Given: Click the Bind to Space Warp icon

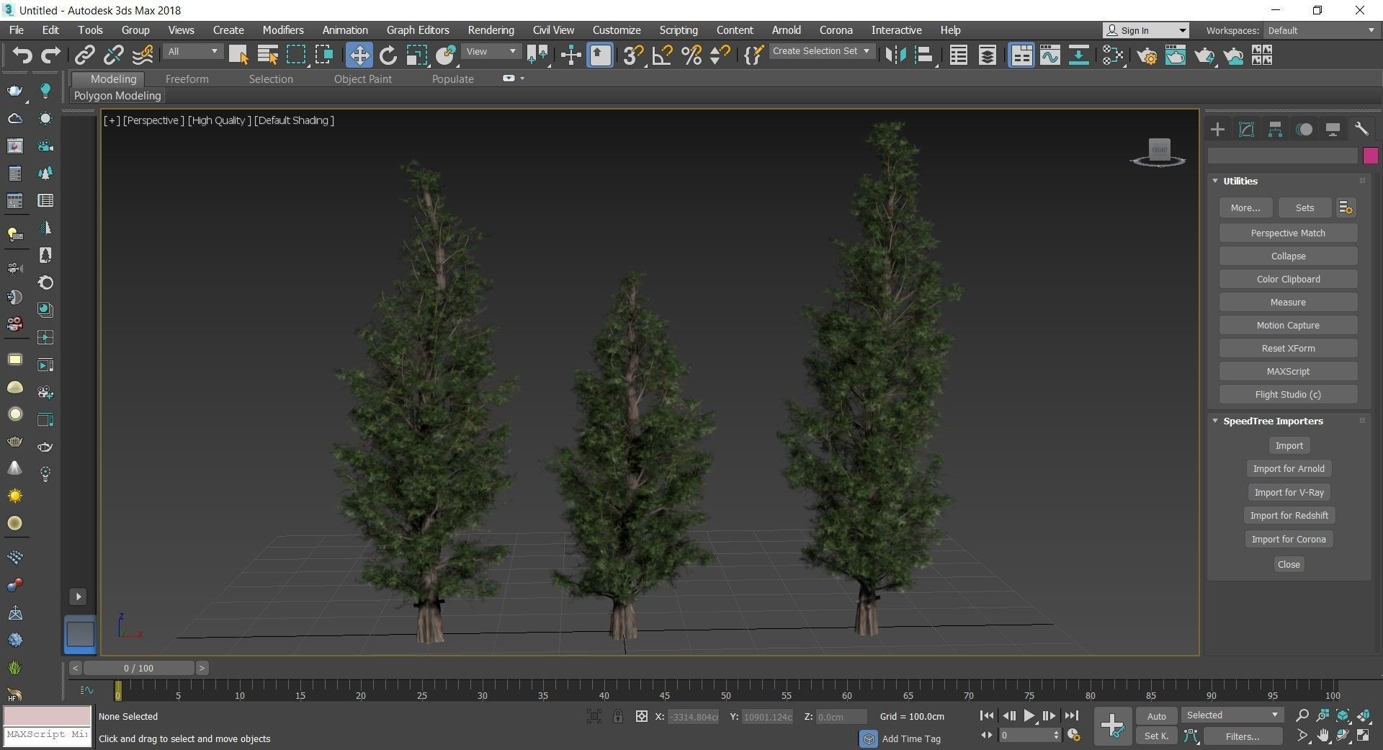Looking at the screenshot, I should (x=143, y=55).
